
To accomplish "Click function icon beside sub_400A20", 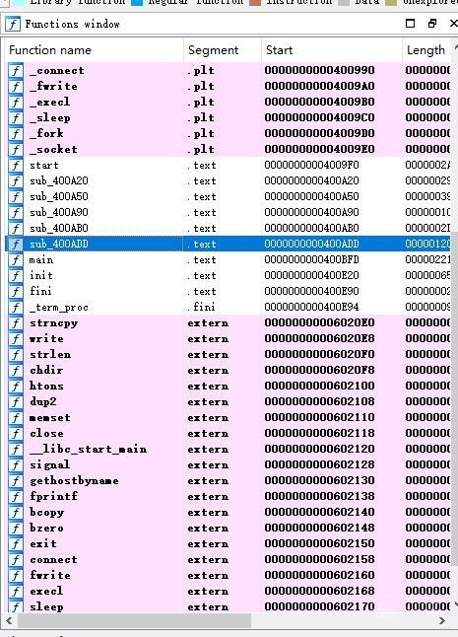I will [x=16, y=180].
